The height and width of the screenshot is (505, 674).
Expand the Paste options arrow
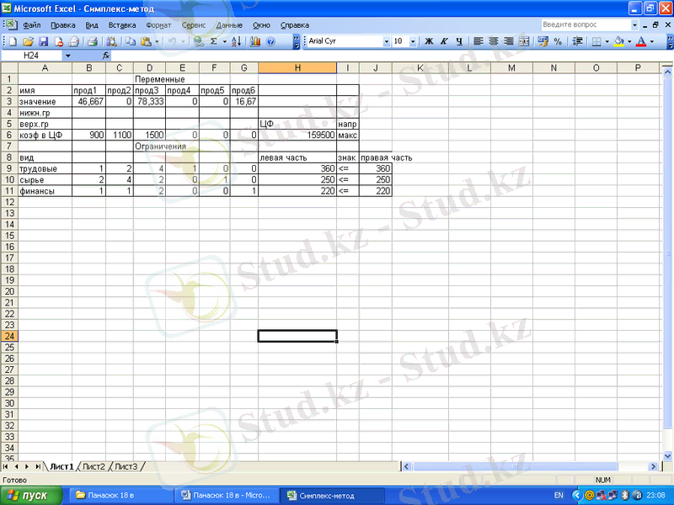click(x=157, y=41)
